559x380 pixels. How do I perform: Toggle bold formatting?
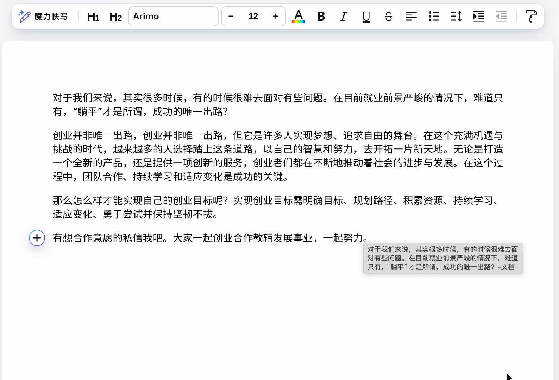[321, 16]
